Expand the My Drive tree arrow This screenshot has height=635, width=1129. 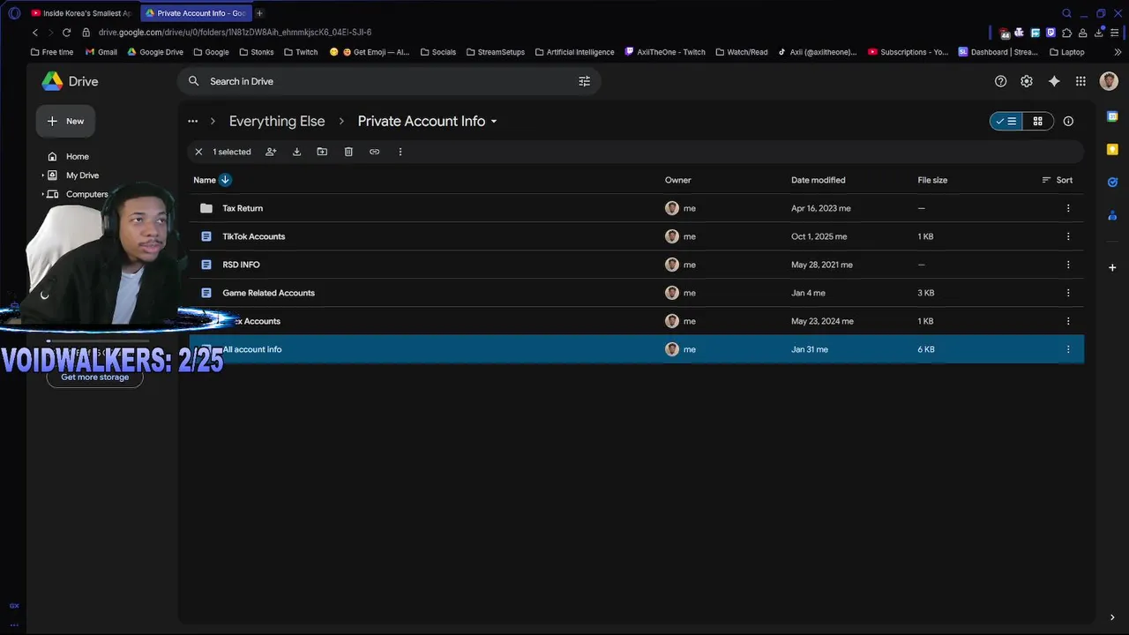[42, 176]
